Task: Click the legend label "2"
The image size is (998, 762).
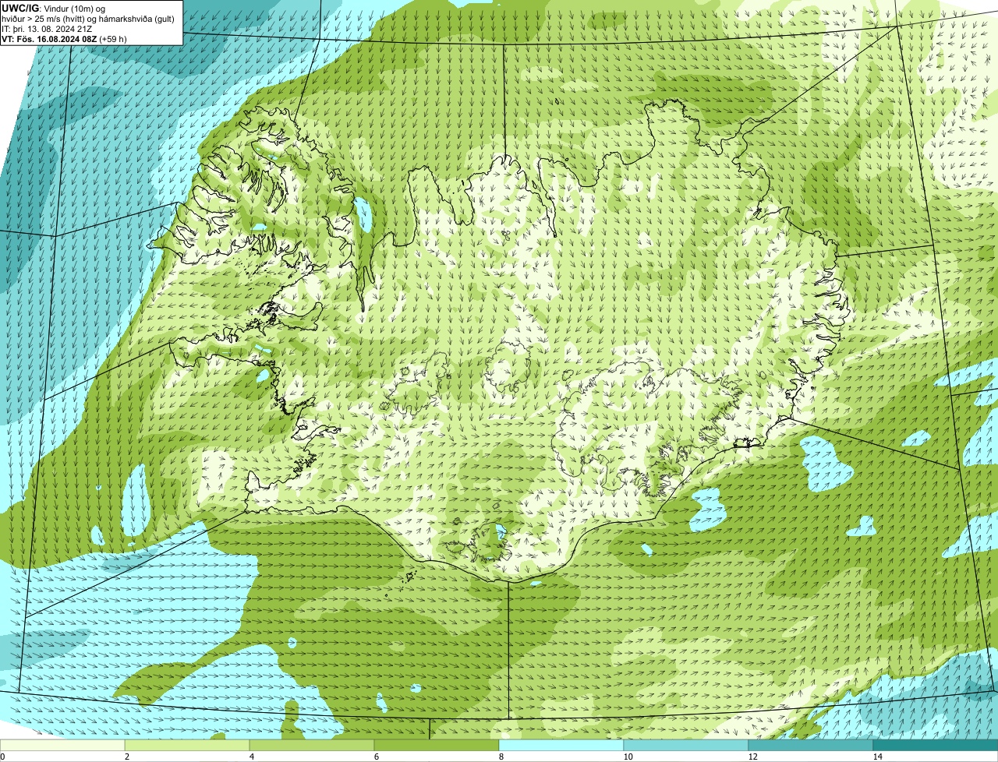Action: 126,757
